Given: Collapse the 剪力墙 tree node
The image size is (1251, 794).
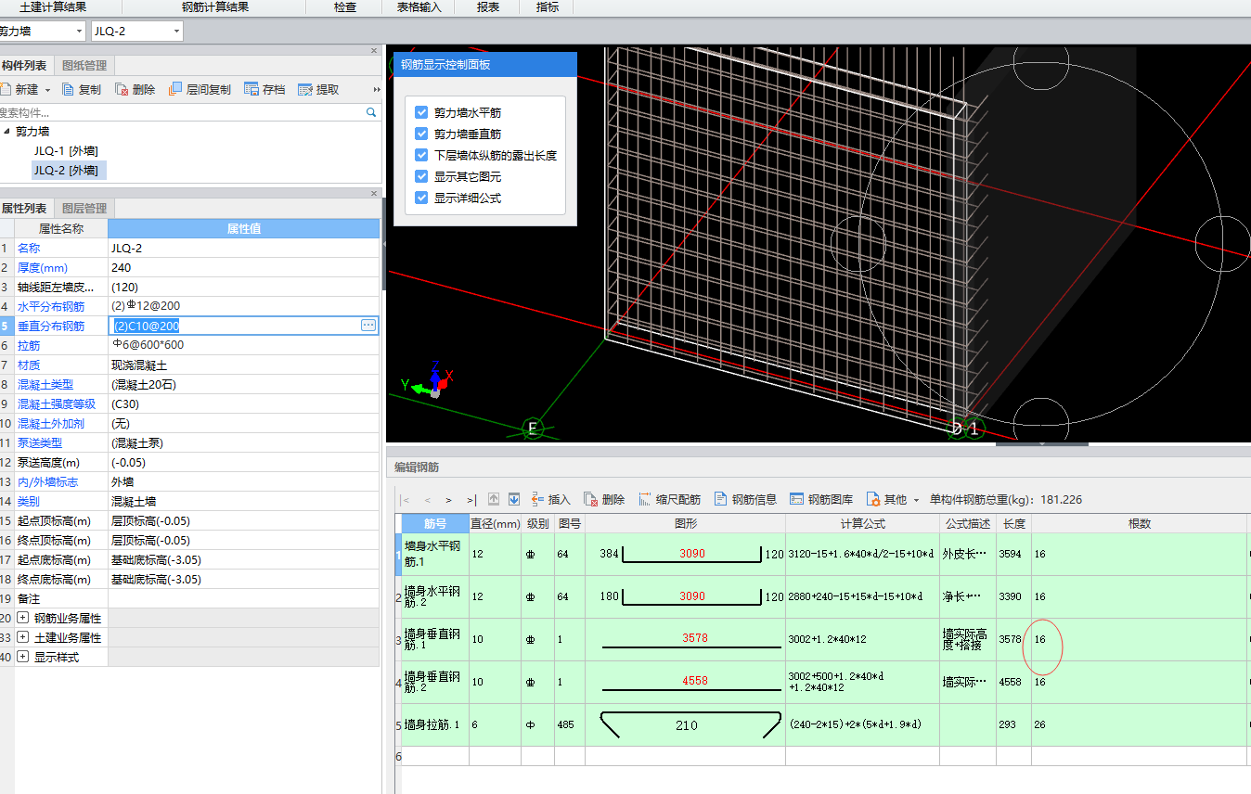Looking at the screenshot, I should (6, 132).
